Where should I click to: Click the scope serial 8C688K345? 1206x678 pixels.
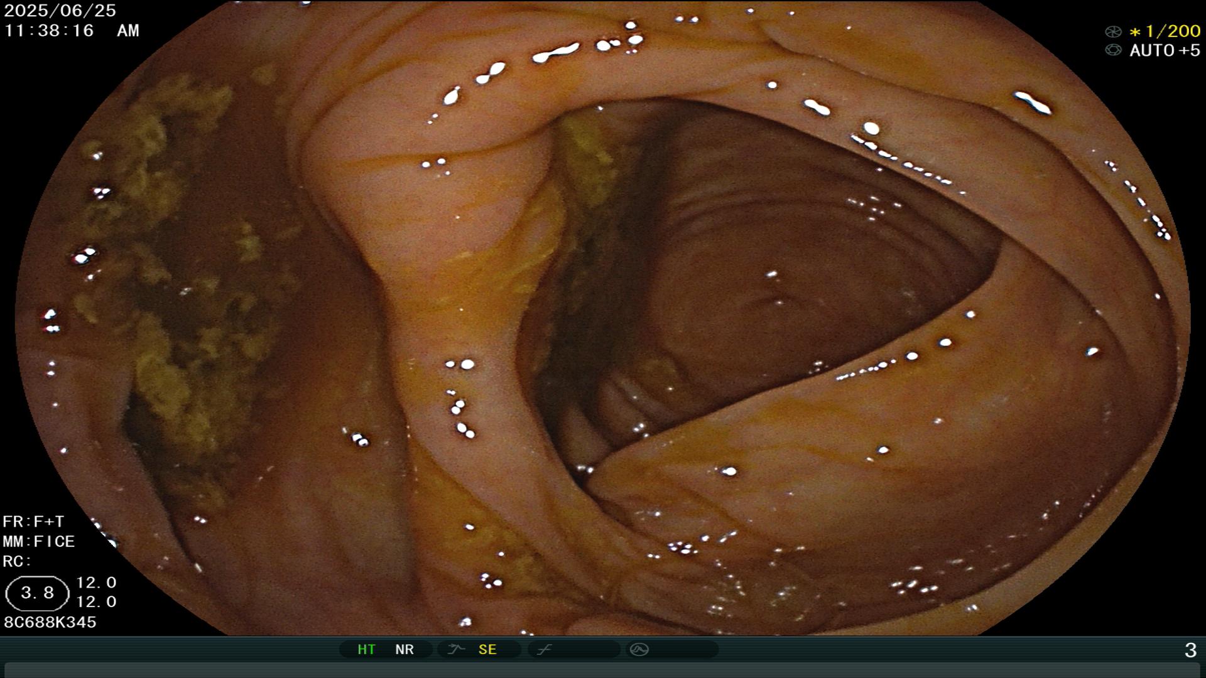(50, 622)
